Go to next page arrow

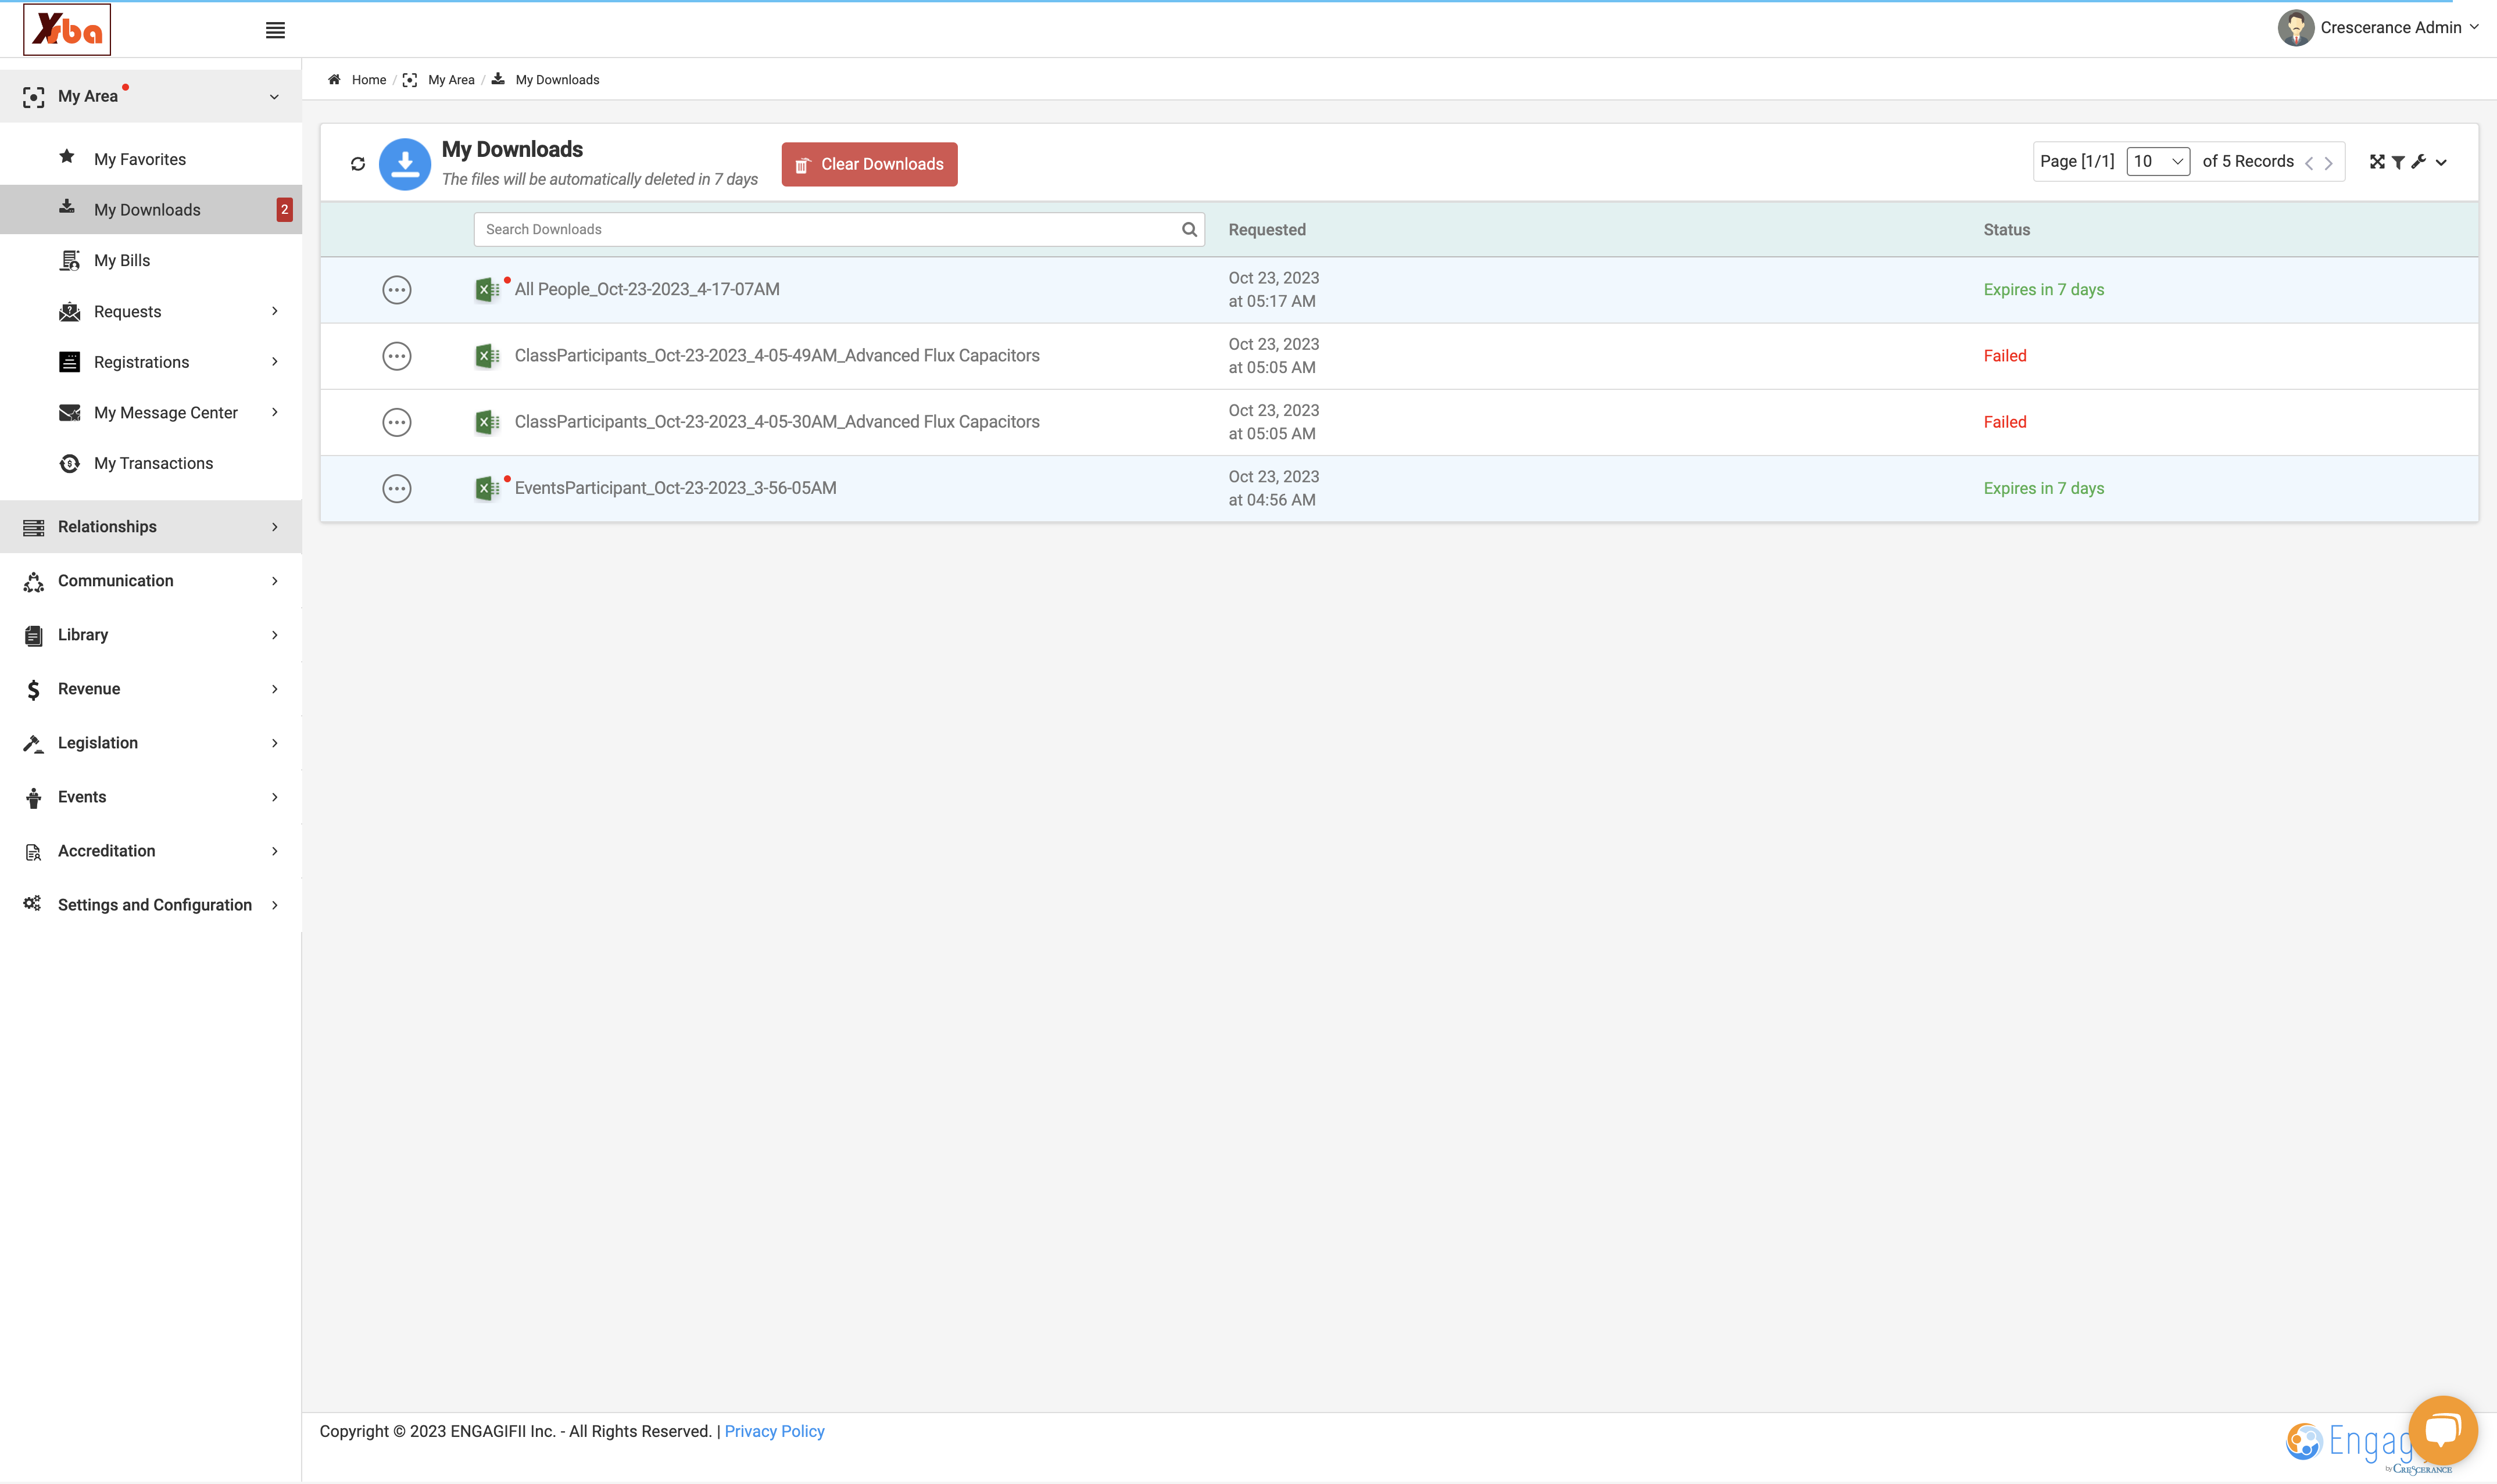coord(2329,163)
